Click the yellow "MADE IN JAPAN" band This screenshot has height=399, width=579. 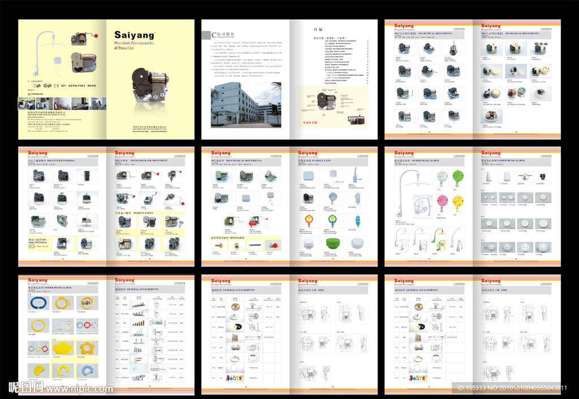(150, 213)
